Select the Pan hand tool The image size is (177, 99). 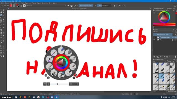coord(4,56)
